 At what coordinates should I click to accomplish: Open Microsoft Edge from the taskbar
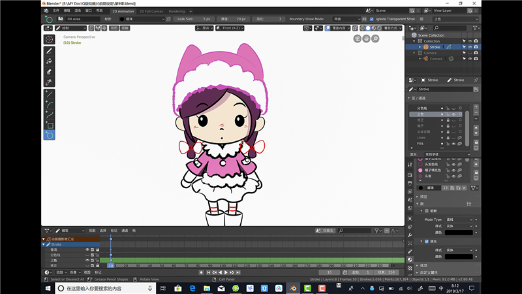click(192, 288)
